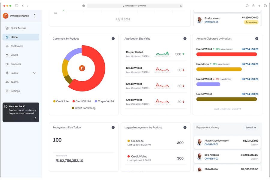Toggle Corper Wallet legend item
This screenshot has width=270, height=180.
(104, 101)
